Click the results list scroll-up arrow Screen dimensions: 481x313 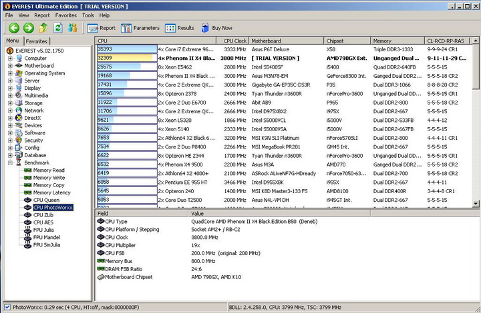click(x=476, y=41)
